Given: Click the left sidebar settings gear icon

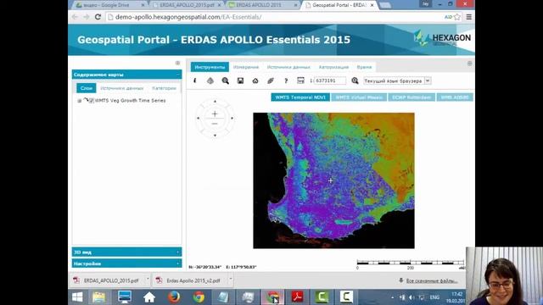Looking at the screenshot, I should [177, 63].
